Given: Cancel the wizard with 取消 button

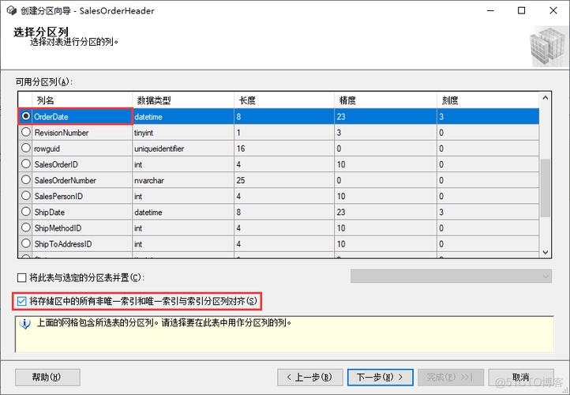Looking at the screenshot, I should [521, 377].
